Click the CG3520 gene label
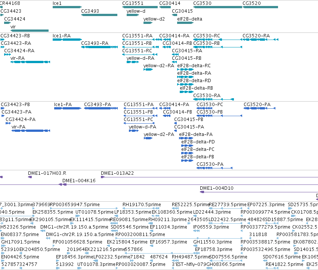Image resolution: width=318 pixels, height=270 pixels. pos(252,3)
